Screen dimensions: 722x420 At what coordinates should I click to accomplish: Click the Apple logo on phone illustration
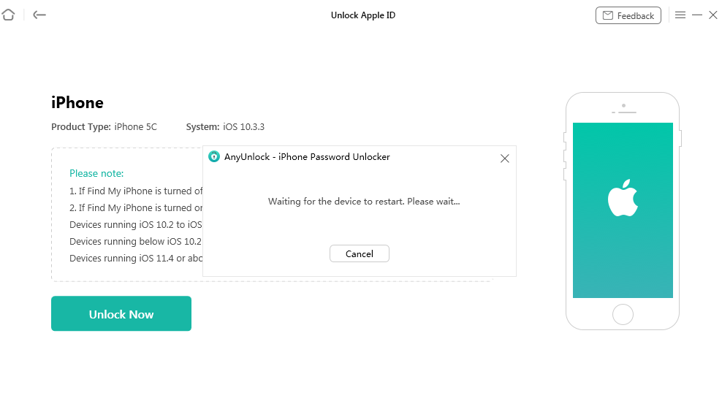[623, 200]
